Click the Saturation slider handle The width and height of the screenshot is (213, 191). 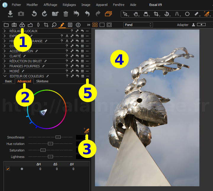pyautogui.click(x=43, y=150)
